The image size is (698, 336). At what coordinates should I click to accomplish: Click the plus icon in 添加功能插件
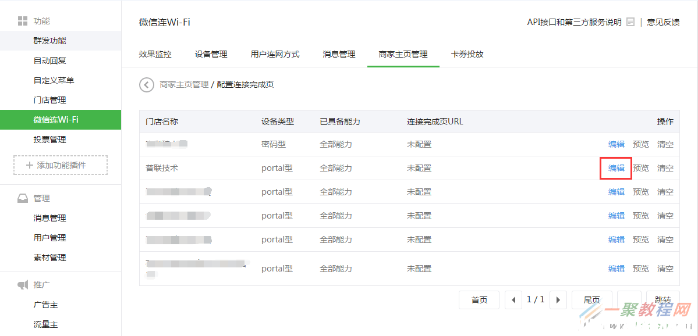(x=30, y=165)
